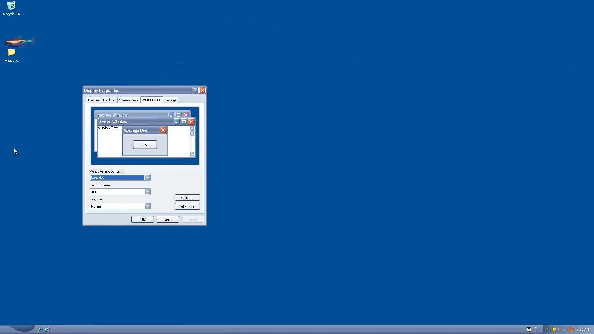Click the Advanced button
This screenshot has height=334, width=594.
pyautogui.click(x=187, y=207)
